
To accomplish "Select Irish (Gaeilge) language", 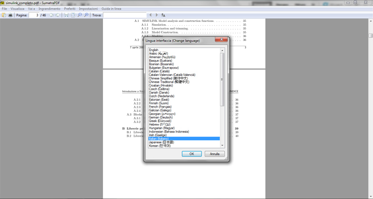I will [x=184, y=135].
